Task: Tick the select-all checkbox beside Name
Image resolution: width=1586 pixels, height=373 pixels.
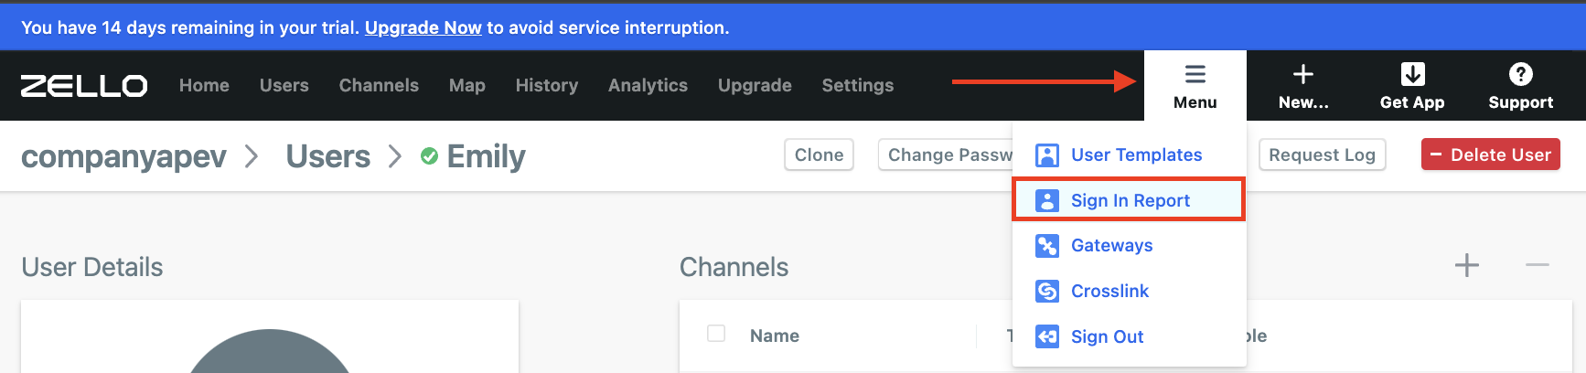Action: click(716, 334)
